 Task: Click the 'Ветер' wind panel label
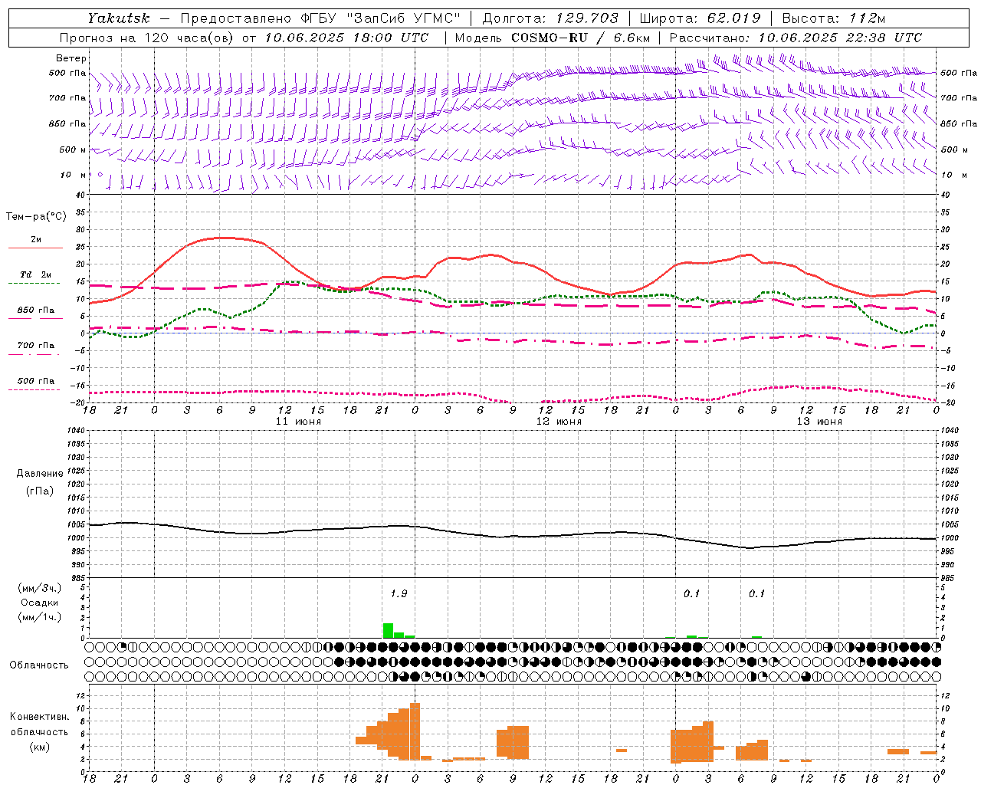(71, 58)
